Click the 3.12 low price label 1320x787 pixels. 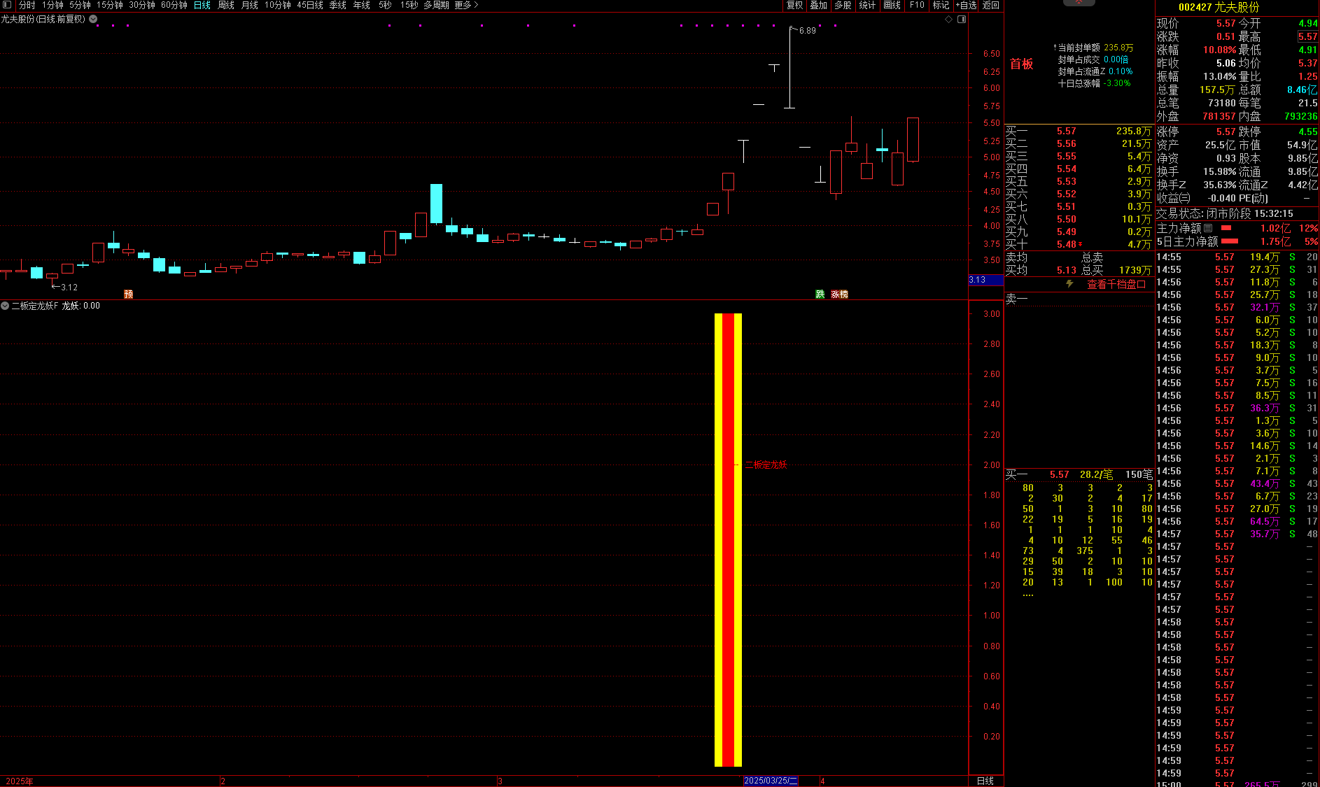coord(69,288)
